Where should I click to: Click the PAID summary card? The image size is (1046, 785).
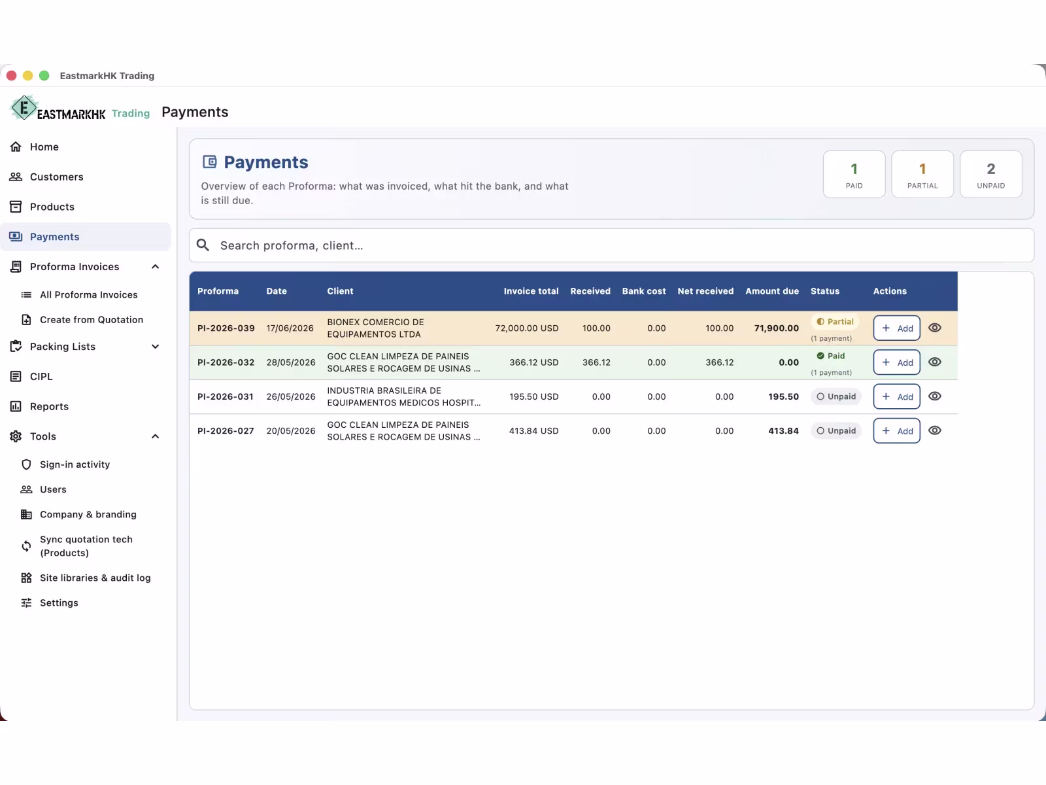pos(854,174)
